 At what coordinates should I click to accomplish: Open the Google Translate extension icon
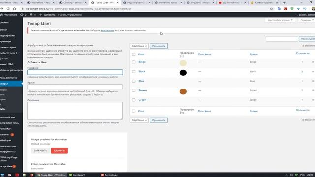tap(279, 9)
